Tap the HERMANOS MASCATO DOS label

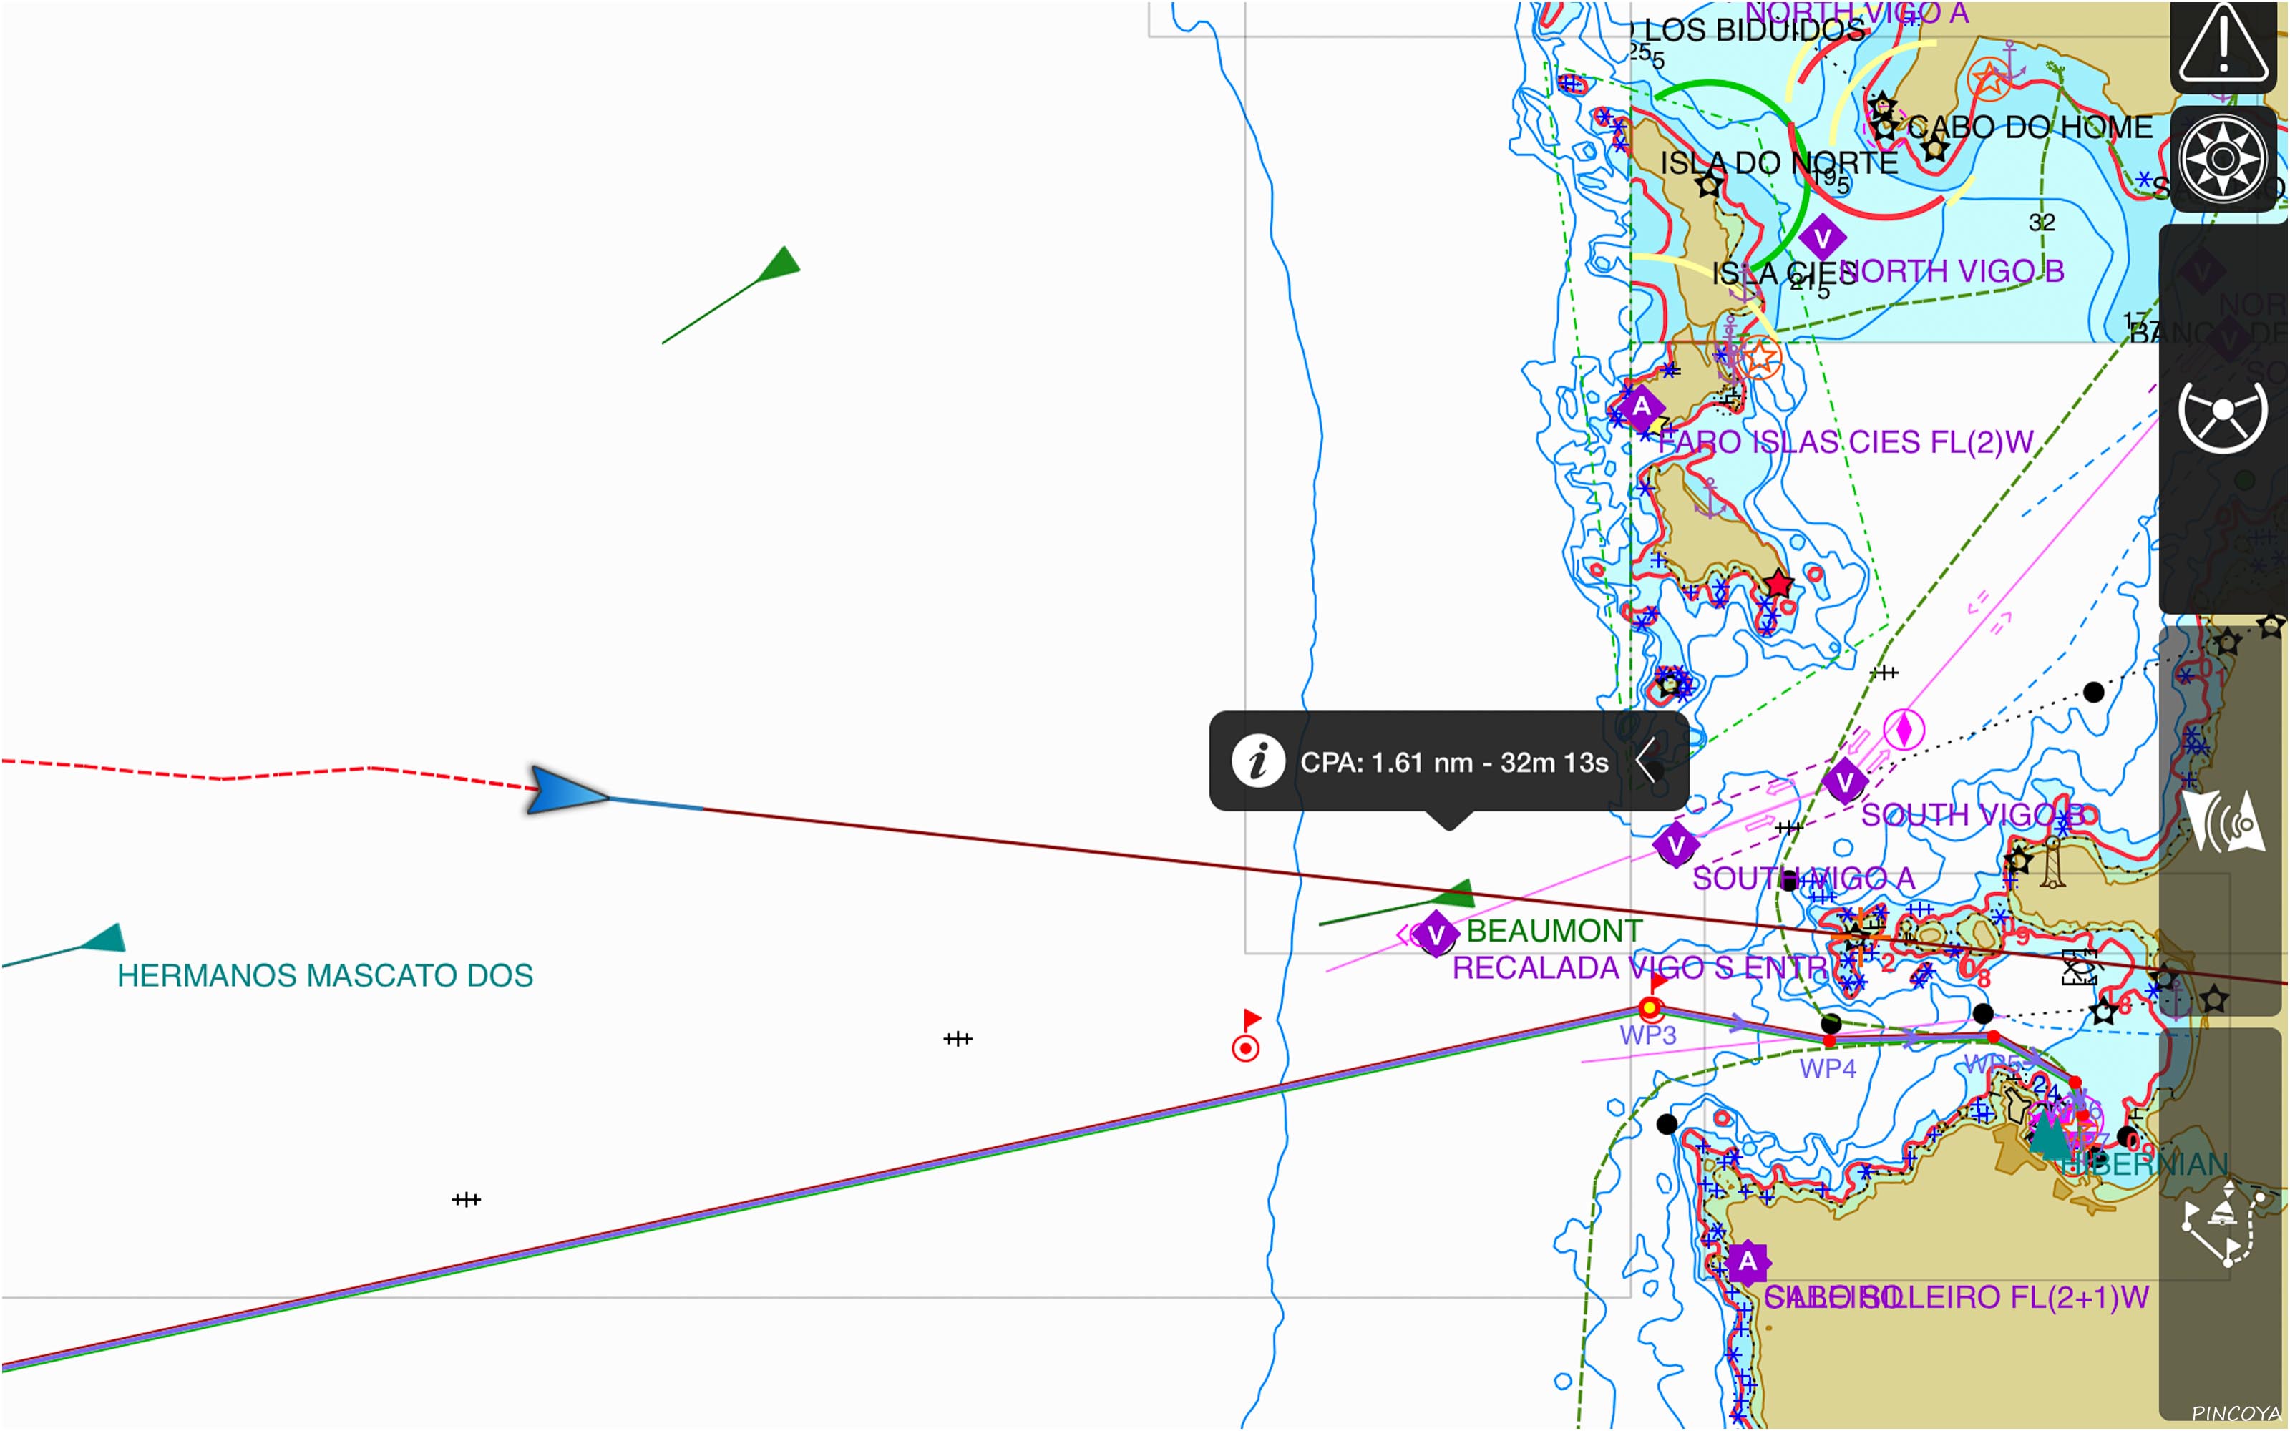coord(325,975)
